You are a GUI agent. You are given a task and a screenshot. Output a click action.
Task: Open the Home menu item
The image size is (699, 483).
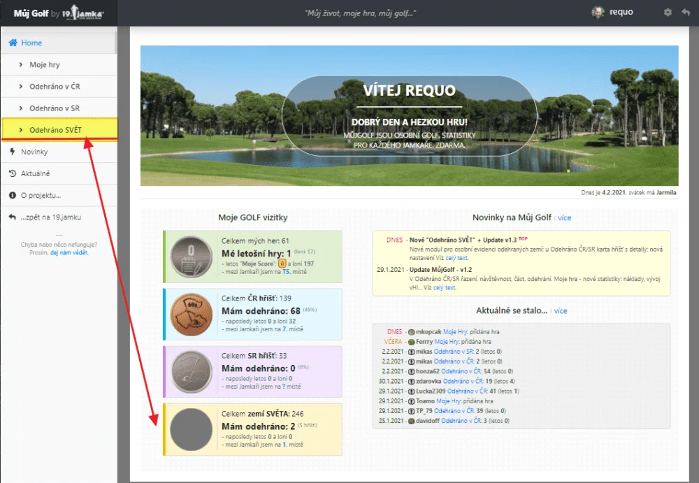[x=59, y=43]
